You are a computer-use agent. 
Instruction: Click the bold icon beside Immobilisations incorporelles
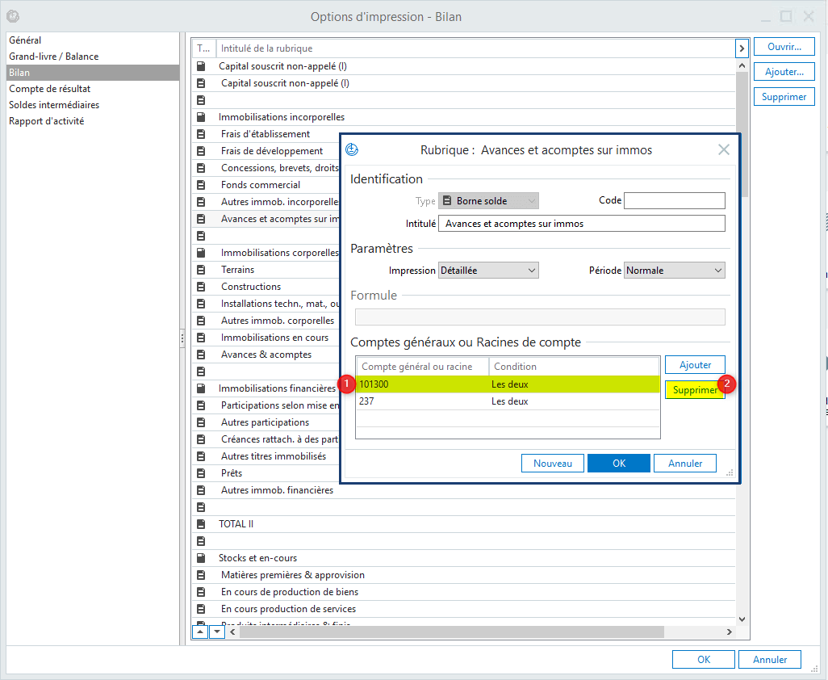click(x=202, y=117)
